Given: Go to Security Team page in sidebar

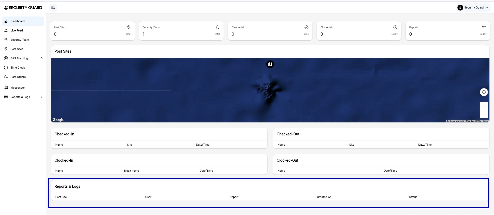Looking at the screenshot, I should [x=23, y=40].
